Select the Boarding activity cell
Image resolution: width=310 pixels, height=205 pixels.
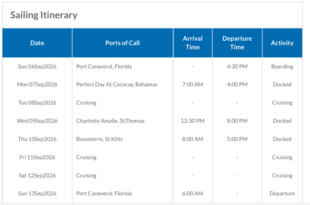click(x=282, y=66)
